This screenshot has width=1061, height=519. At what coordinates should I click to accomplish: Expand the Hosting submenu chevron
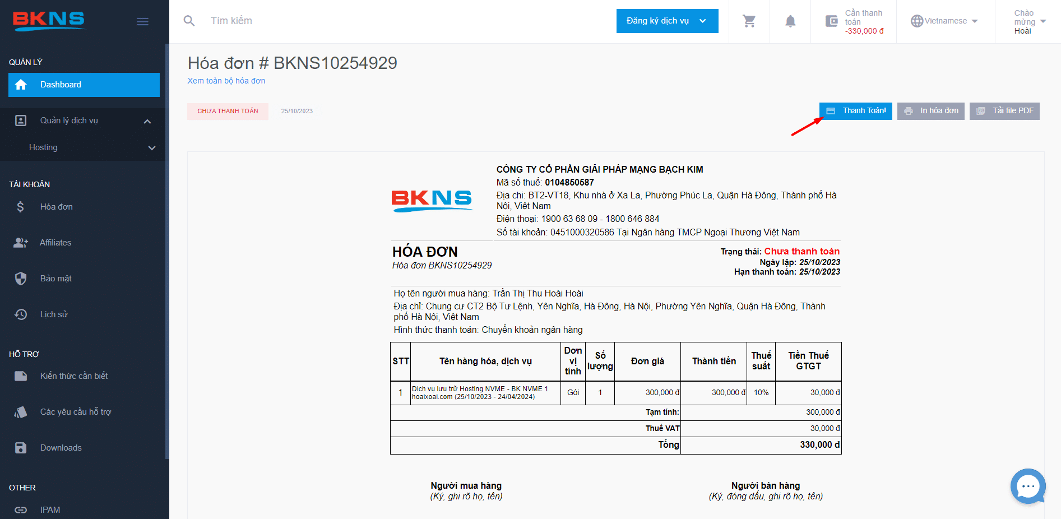pyautogui.click(x=152, y=148)
